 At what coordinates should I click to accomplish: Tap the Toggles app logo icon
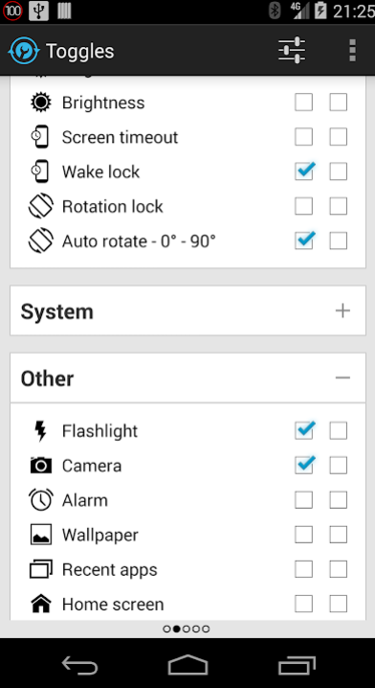(x=24, y=51)
